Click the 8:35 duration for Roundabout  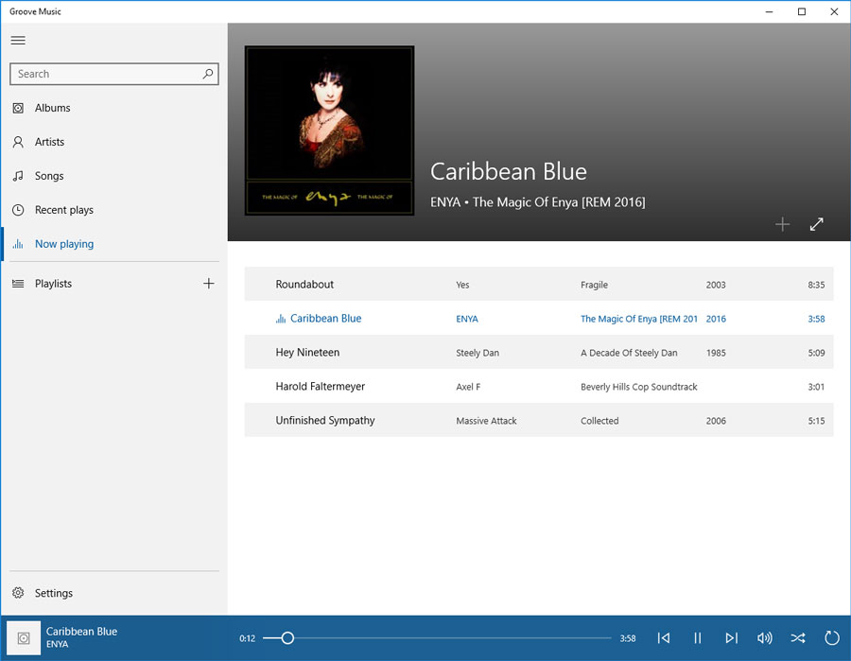[816, 285]
